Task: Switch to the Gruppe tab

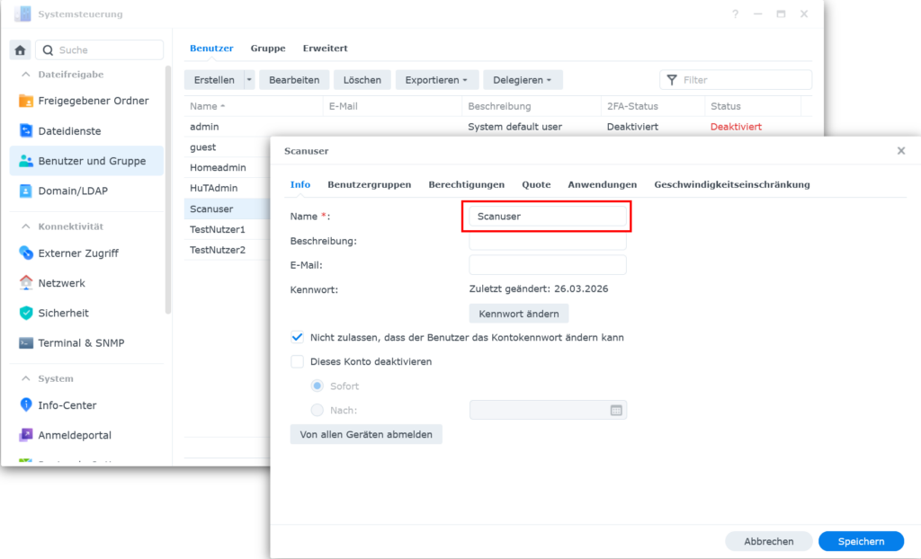Action: coord(268,49)
